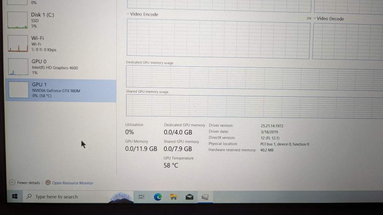The width and height of the screenshot is (383, 215).
Task: Select GPU 1 NVIDIA GeForce GTX 980M
Action: 61,90
